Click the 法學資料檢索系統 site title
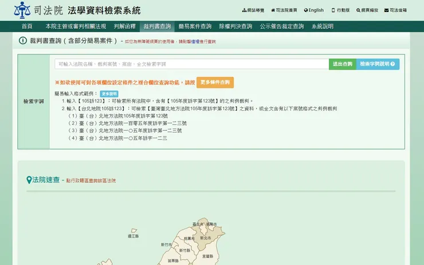The image size is (424, 265). 104,10
